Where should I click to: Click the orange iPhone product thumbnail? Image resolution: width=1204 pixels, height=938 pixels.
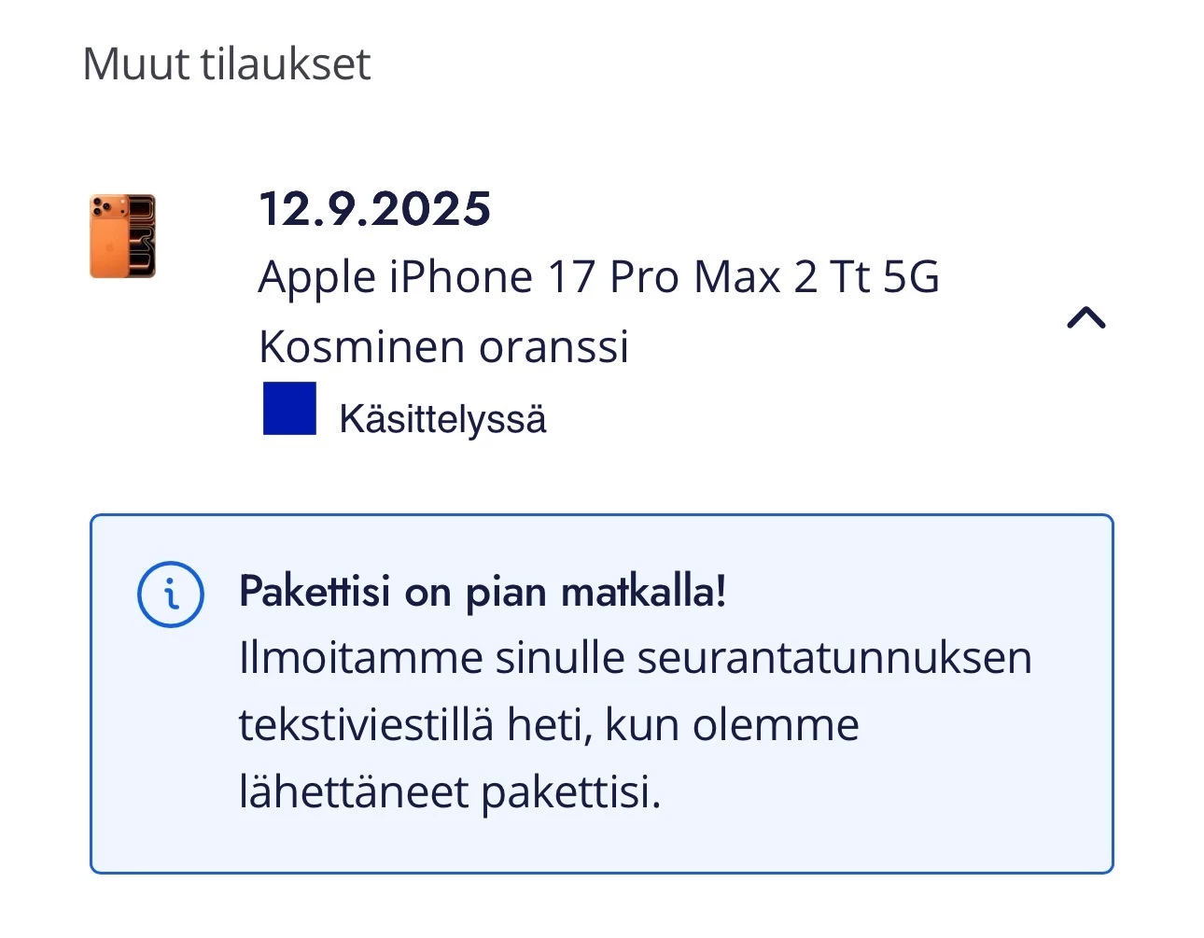(122, 236)
